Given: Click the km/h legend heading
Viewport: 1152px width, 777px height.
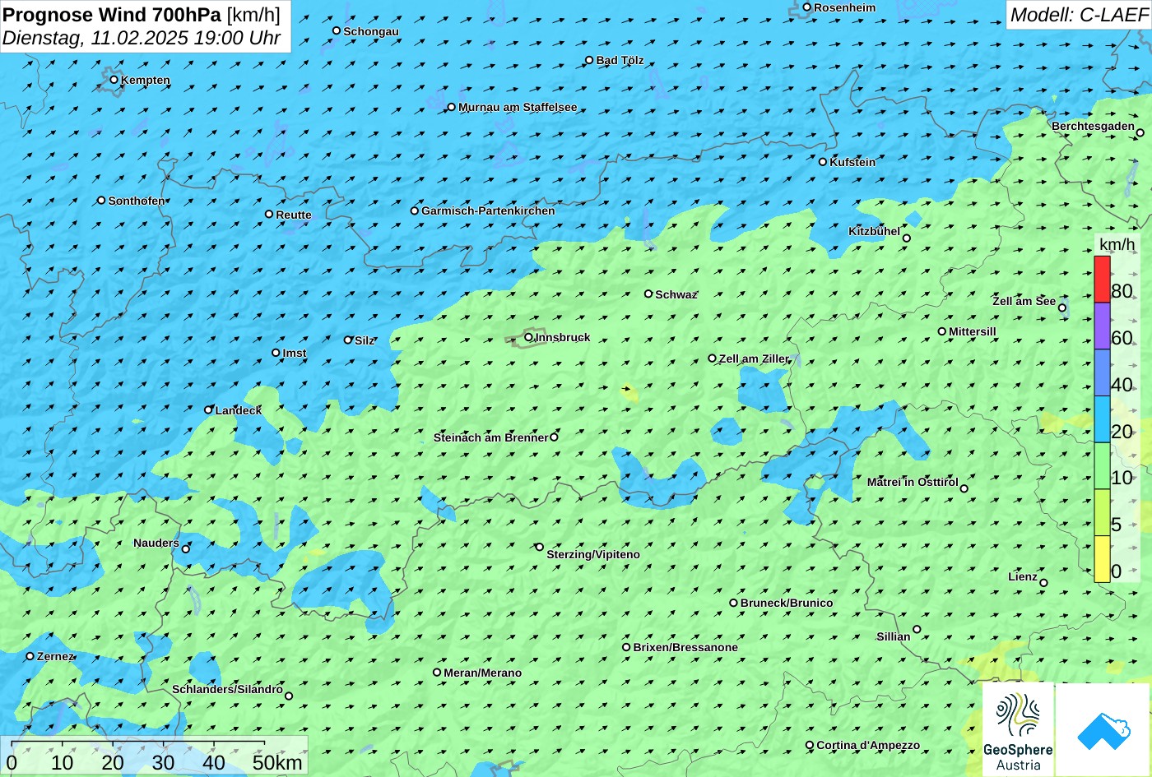Looking at the screenshot, I should [x=1117, y=244].
